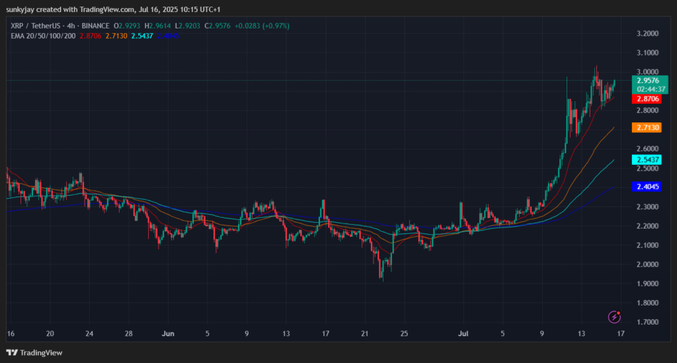
Task: Click the TradingView logo icon
Action: click(x=12, y=352)
